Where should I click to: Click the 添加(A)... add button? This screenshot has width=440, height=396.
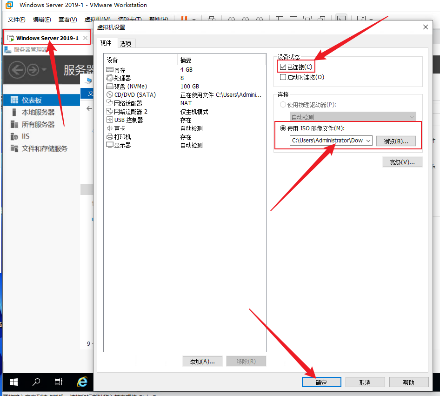coord(202,361)
